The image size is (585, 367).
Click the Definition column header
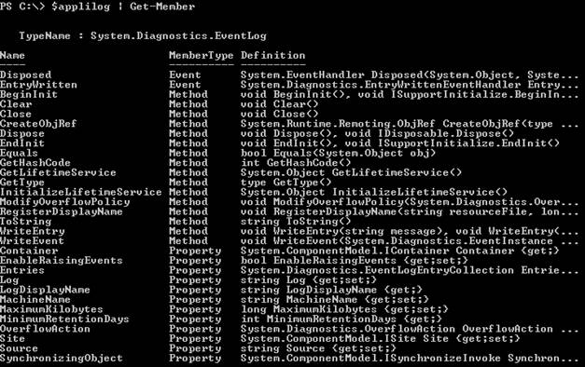[272, 56]
